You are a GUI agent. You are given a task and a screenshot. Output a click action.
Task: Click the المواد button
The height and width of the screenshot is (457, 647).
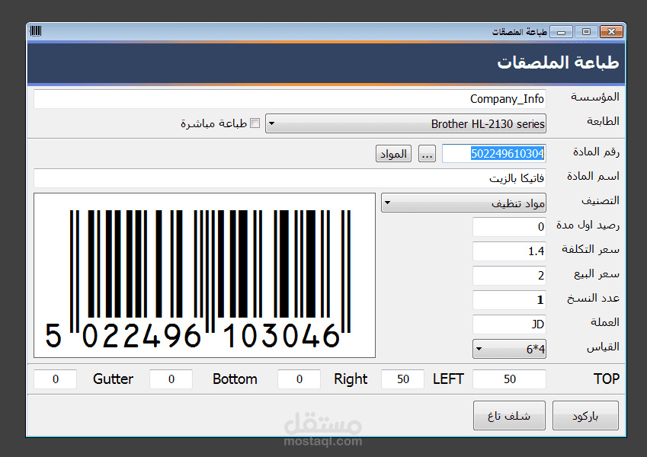(393, 154)
